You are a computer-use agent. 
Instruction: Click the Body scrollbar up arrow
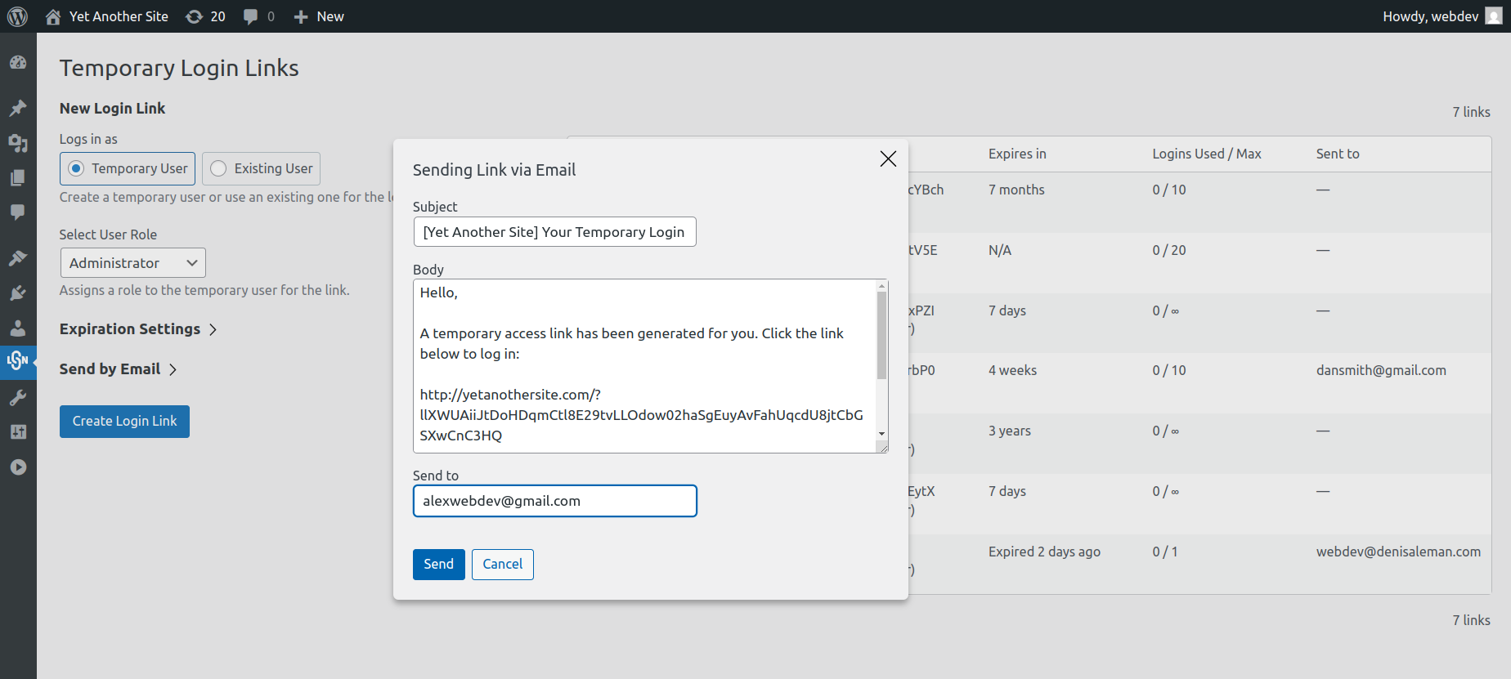point(882,286)
